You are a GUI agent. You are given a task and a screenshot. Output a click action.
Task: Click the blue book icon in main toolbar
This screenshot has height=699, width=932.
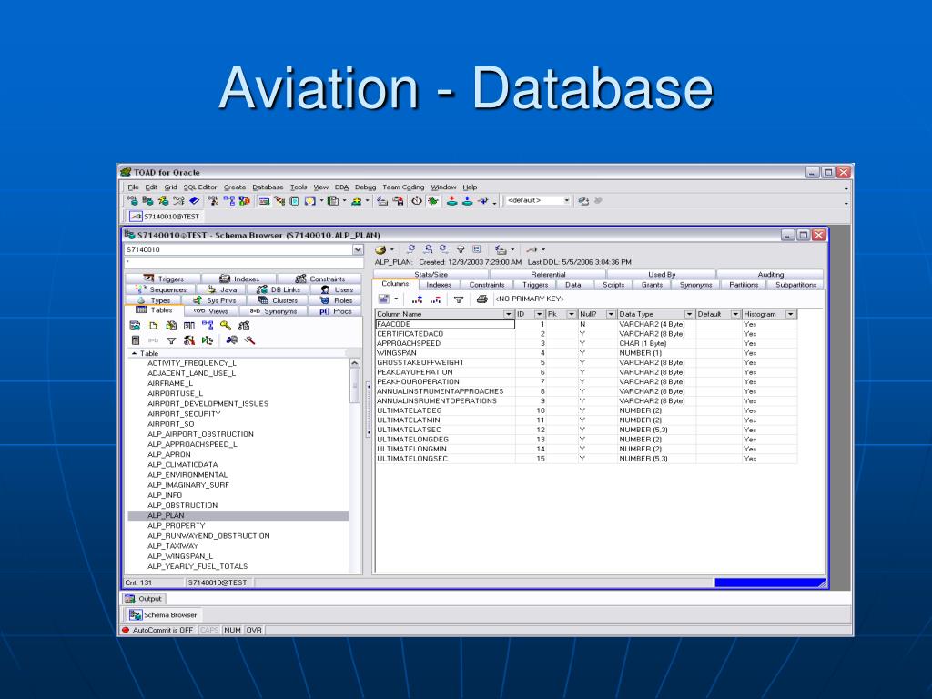(195, 201)
